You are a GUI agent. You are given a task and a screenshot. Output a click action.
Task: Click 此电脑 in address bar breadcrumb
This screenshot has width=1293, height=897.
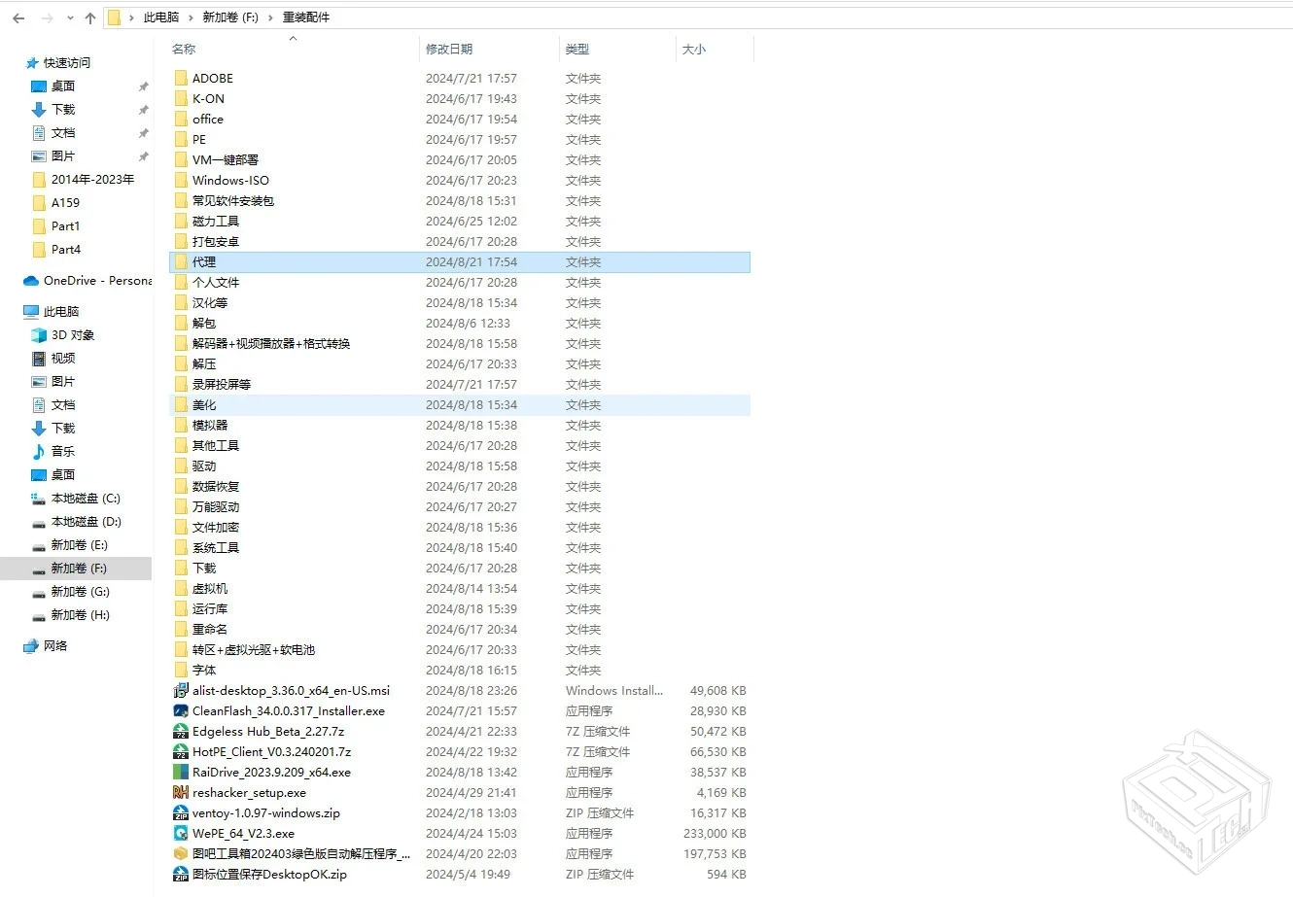(x=161, y=17)
